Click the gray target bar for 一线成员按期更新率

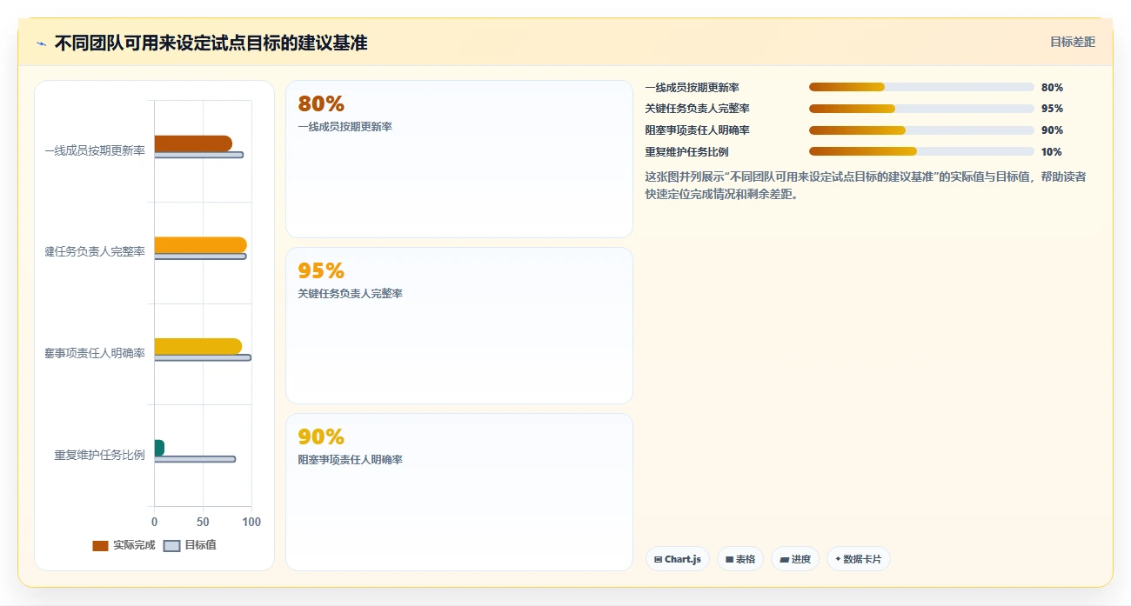(199, 155)
